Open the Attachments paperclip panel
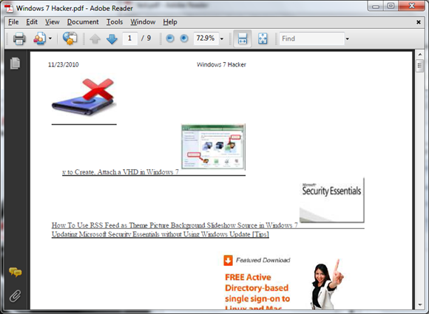 click(x=16, y=296)
